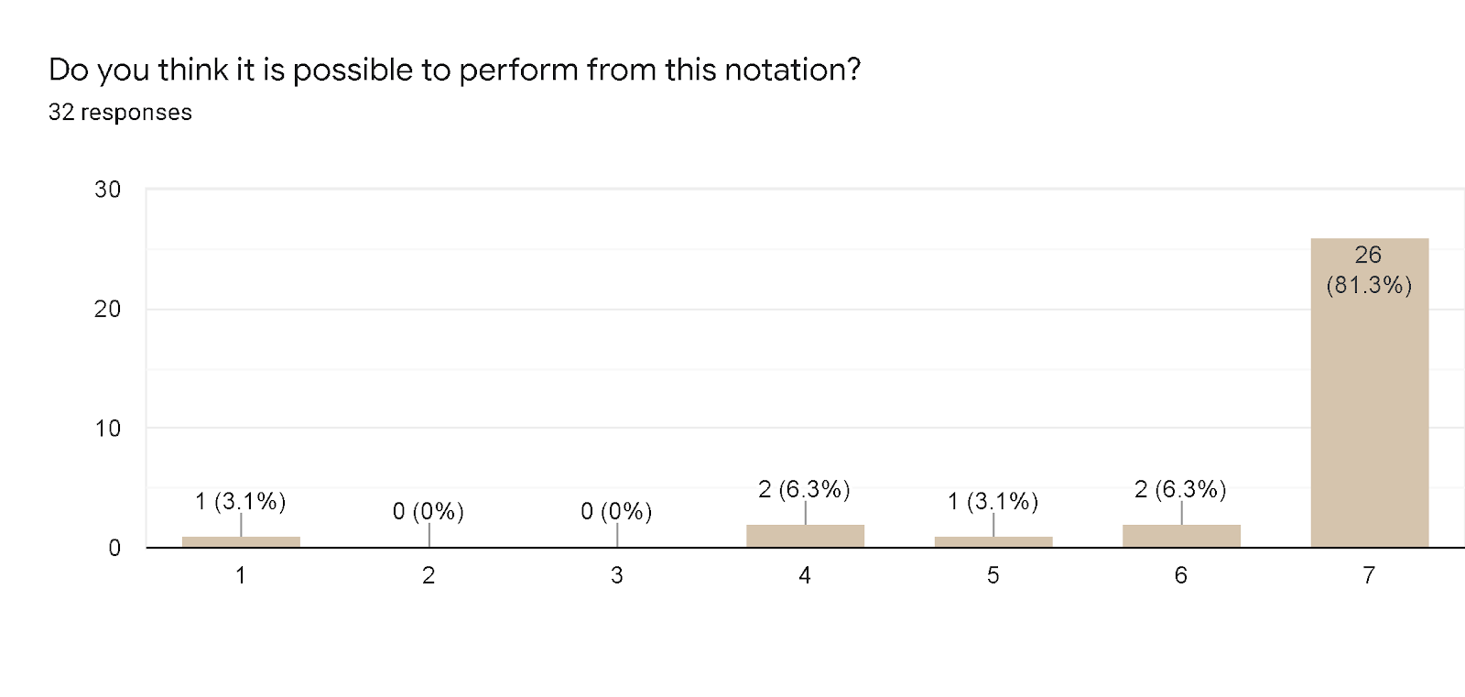Viewport: 1465px width, 697px height.
Task: Click the "26 (81.3%)" data label
Action: [x=1369, y=269]
